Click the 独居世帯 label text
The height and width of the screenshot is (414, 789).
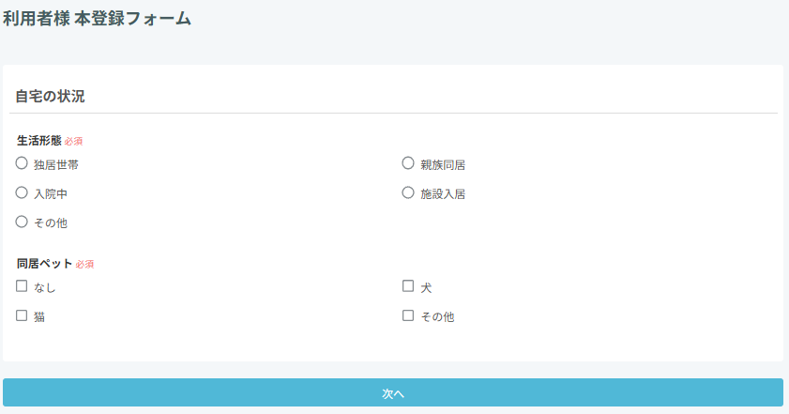(55, 165)
